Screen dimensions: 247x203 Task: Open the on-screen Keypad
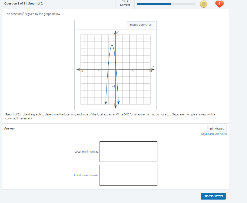point(217,128)
